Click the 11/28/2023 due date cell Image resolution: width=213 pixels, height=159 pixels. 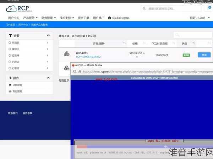click(x=162, y=55)
